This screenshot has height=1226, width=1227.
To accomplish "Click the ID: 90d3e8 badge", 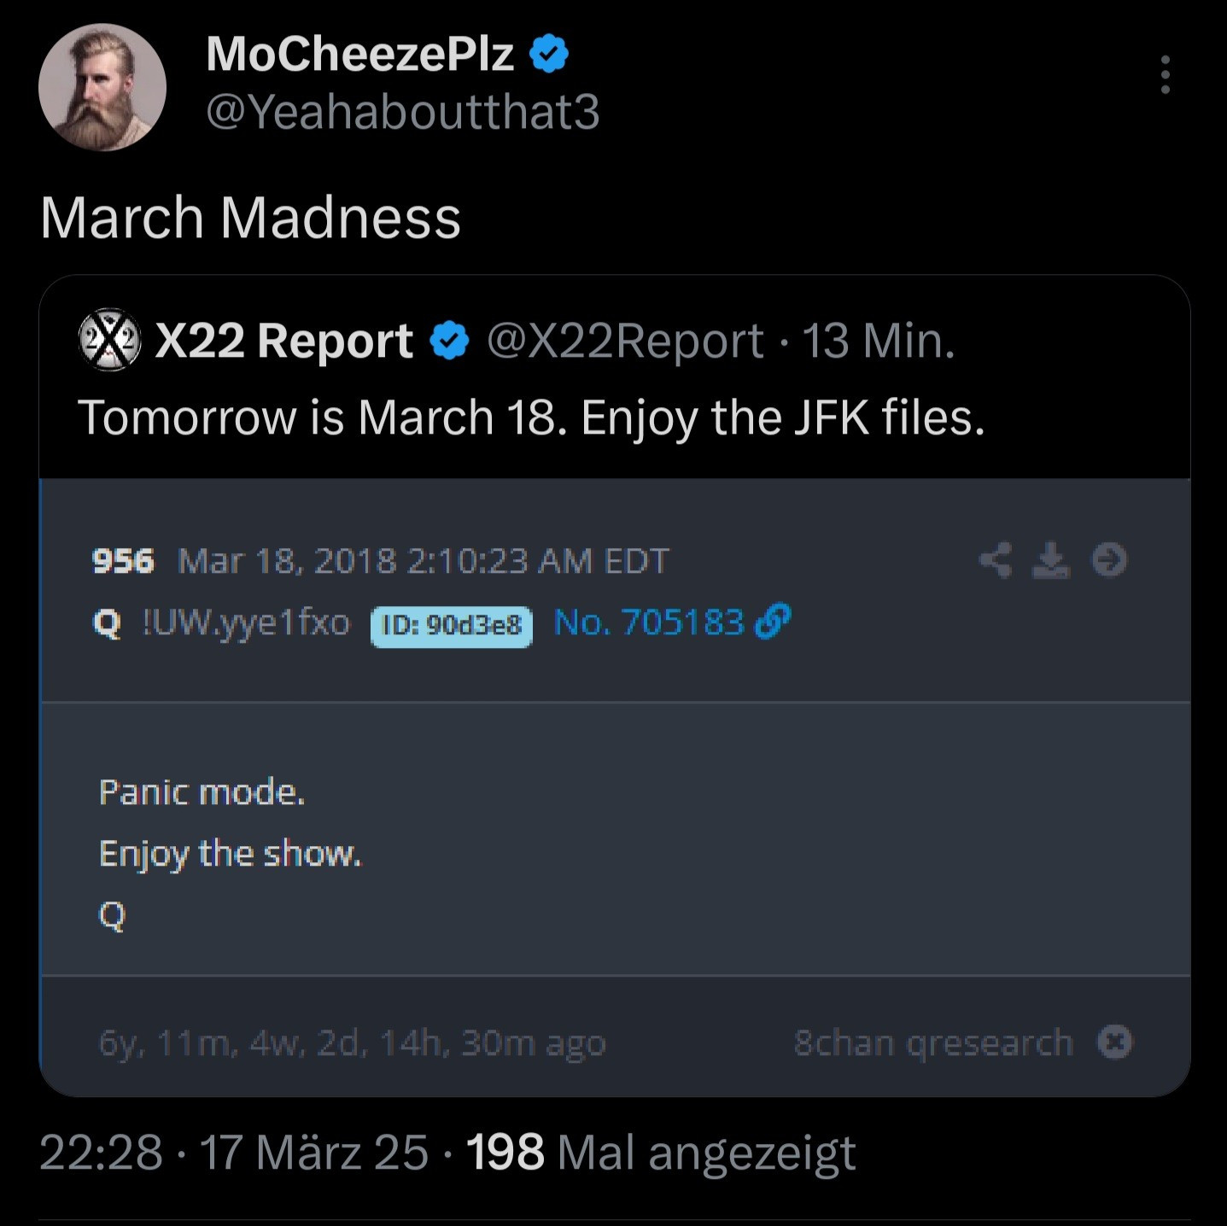I will (452, 626).
